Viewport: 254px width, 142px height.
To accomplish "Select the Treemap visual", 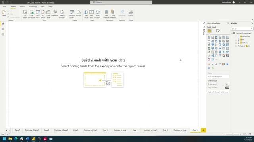I will [x=227, y=45].
